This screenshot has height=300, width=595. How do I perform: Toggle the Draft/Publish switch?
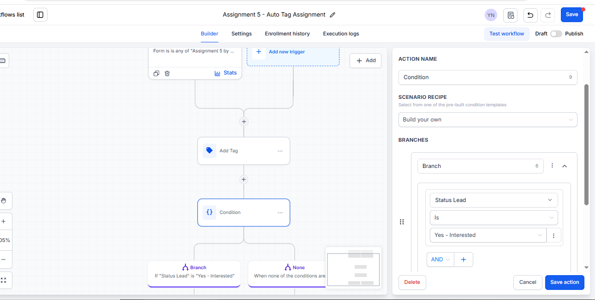(556, 34)
